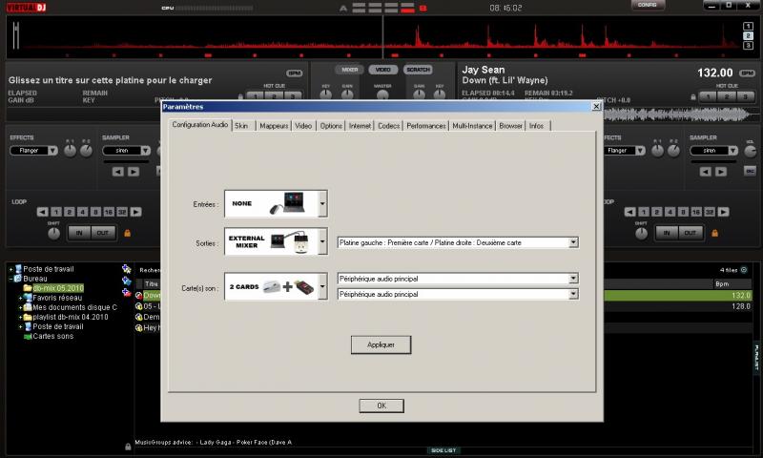The height and width of the screenshot is (458, 763).
Task: Select the db-mix.05.2010 folder
Action: tap(58, 288)
